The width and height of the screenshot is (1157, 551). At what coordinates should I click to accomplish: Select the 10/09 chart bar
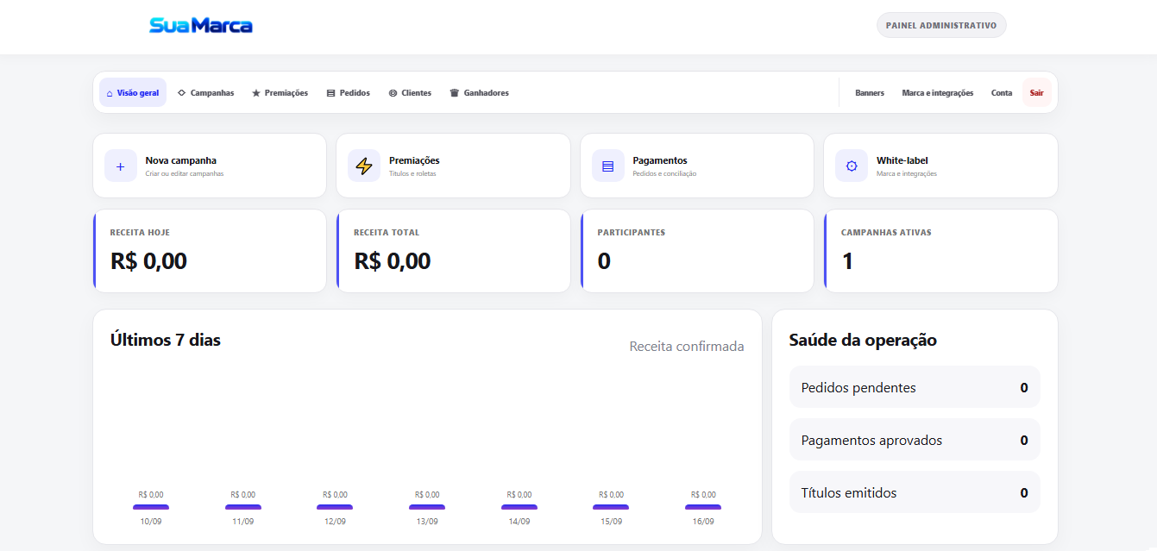(151, 507)
